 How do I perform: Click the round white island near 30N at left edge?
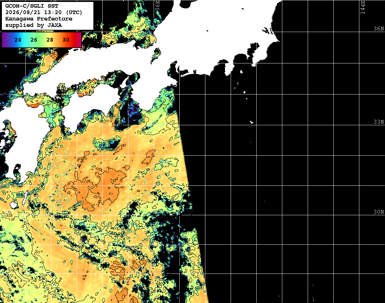[x=13, y=204]
